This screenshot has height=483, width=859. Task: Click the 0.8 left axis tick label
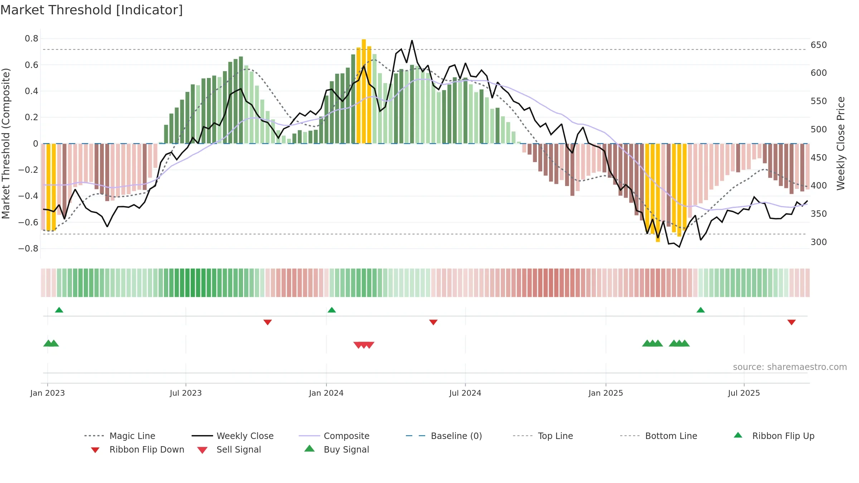(x=31, y=39)
